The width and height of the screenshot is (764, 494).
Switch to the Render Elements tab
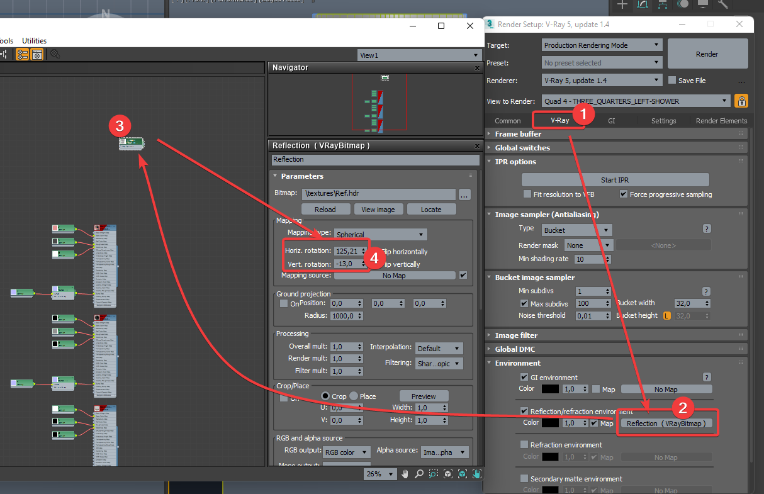pos(721,121)
